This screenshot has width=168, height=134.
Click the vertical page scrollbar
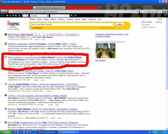pos(167,73)
